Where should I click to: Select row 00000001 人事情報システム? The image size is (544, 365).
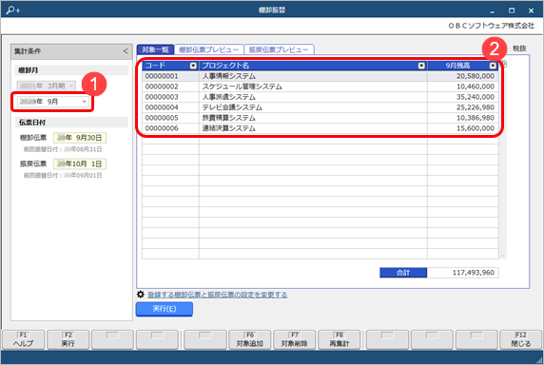pyautogui.click(x=320, y=76)
